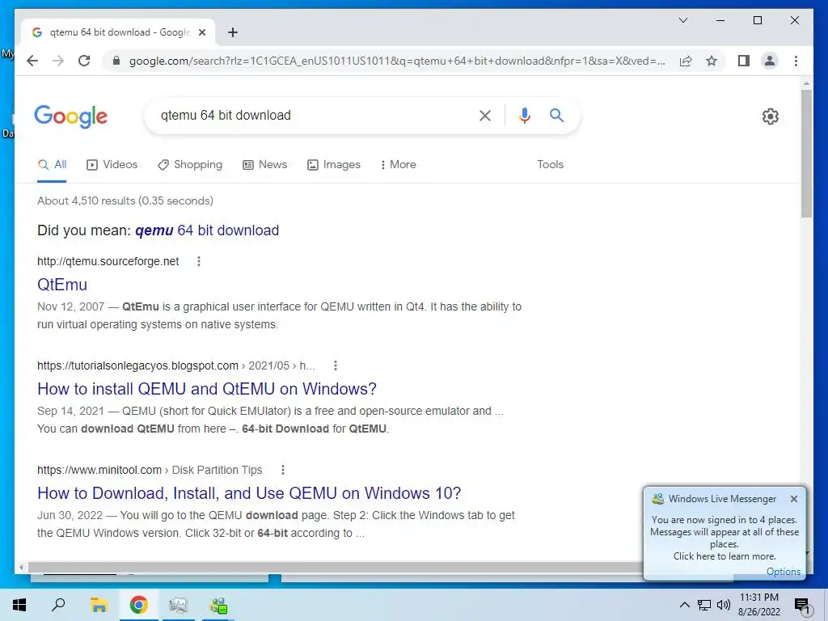Click the Messenger notification Options link
Viewport: 828px width, 621px height.
click(783, 572)
